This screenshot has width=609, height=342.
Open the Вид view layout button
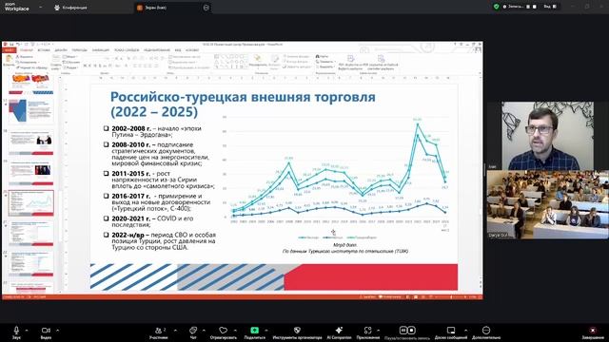coord(550,7)
